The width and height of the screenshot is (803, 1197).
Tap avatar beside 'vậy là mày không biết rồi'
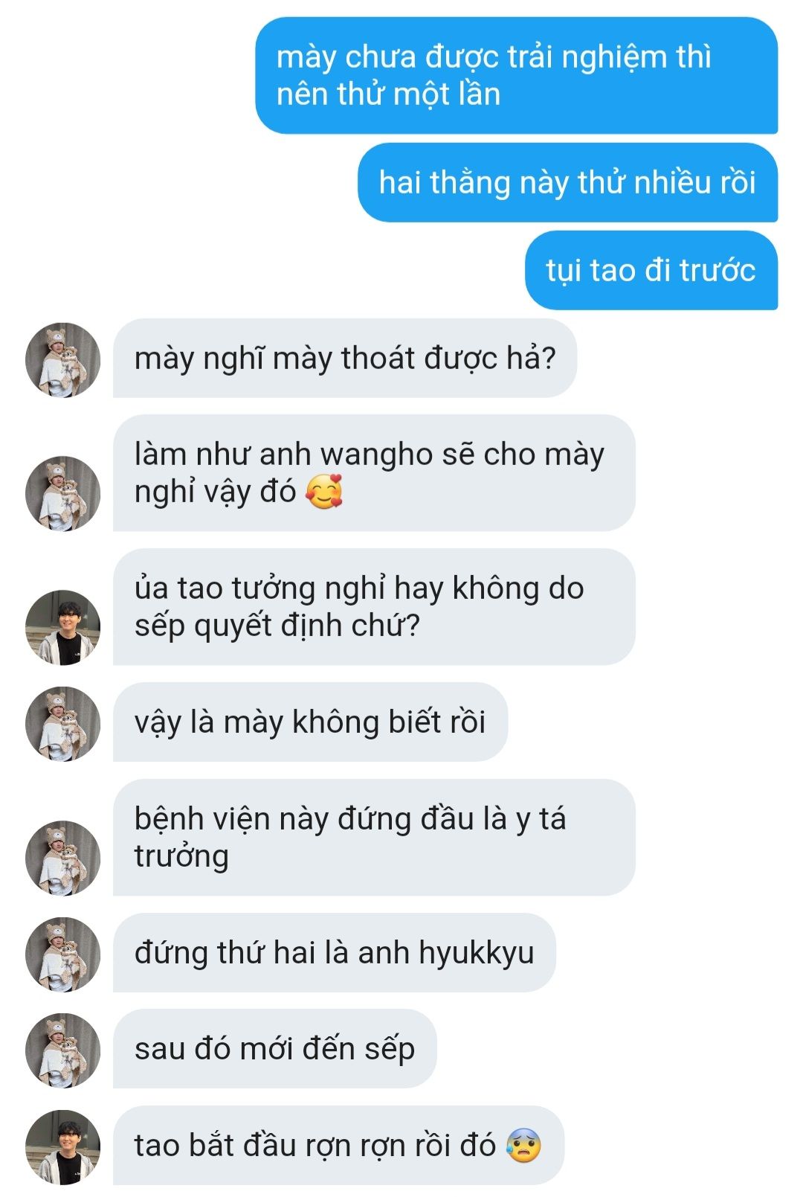(x=62, y=724)
